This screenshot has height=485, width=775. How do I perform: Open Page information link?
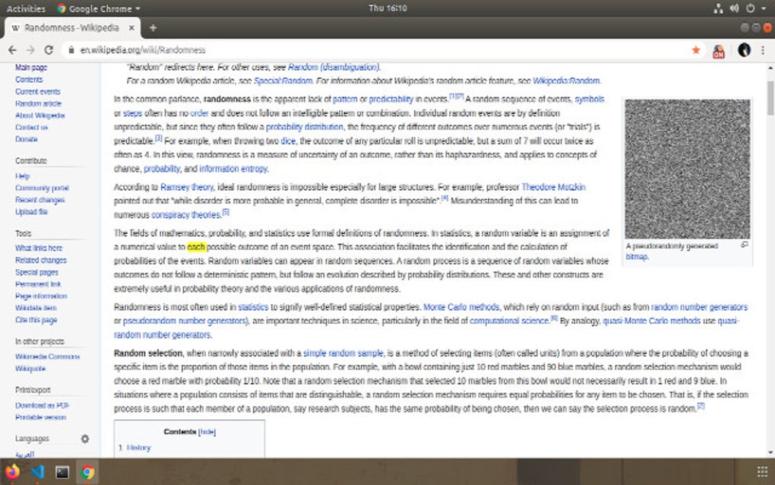pyautogui.click(x=41, y=296)
